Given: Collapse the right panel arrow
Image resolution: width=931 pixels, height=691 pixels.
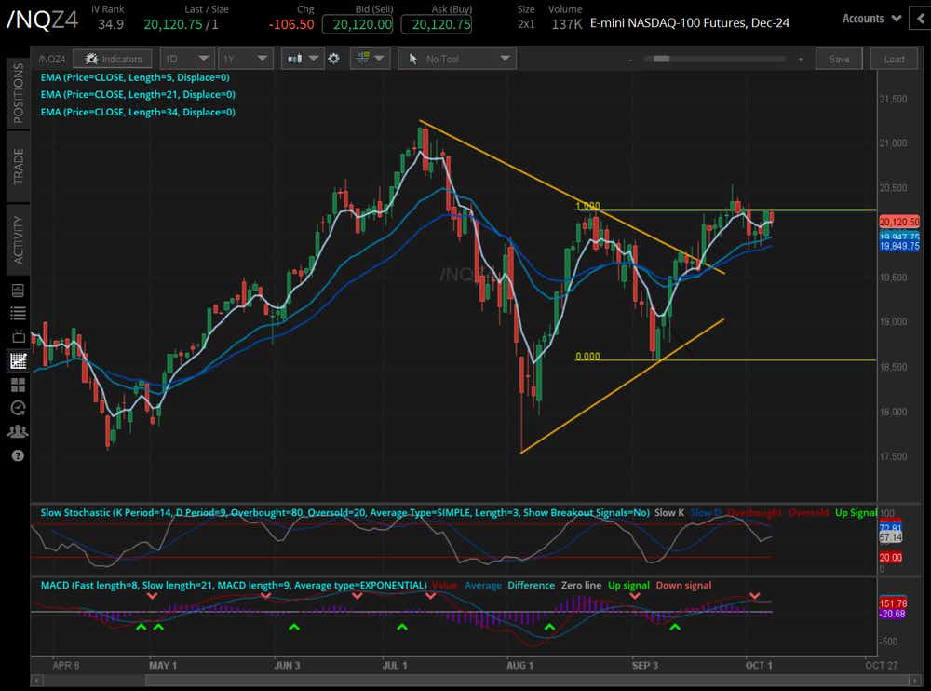Looking at the screenshot, I should point(921,19).
